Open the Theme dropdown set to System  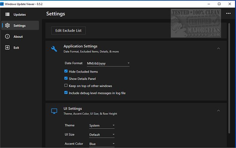click(x=102, y=126)
